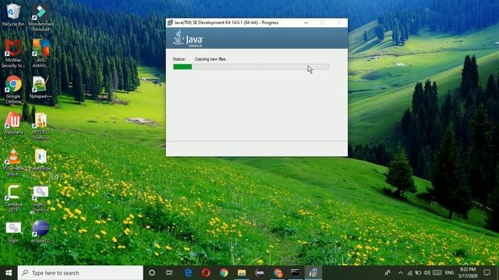Click the 'Copying new files' status text
Screen dimensions: 499x280
coord(210,59)
